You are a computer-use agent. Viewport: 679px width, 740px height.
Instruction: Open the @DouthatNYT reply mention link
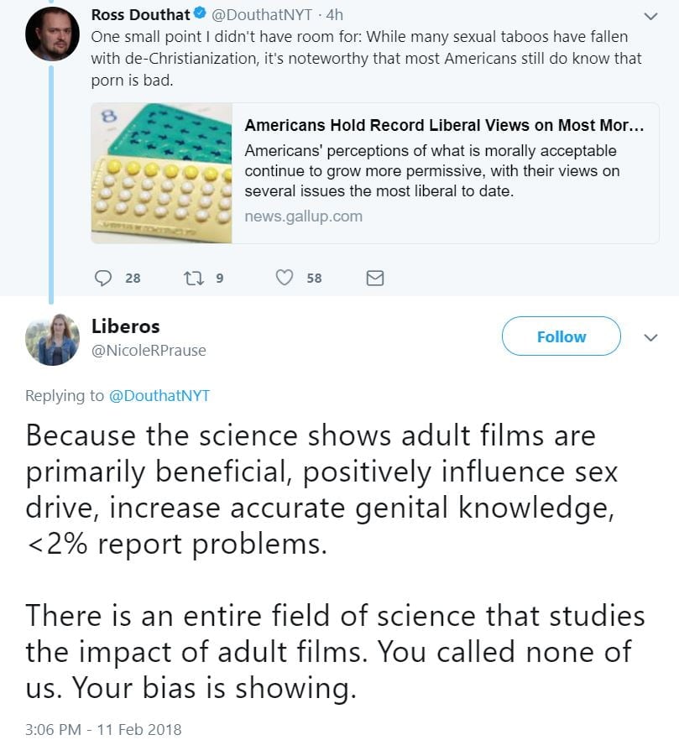pos(159,396)
